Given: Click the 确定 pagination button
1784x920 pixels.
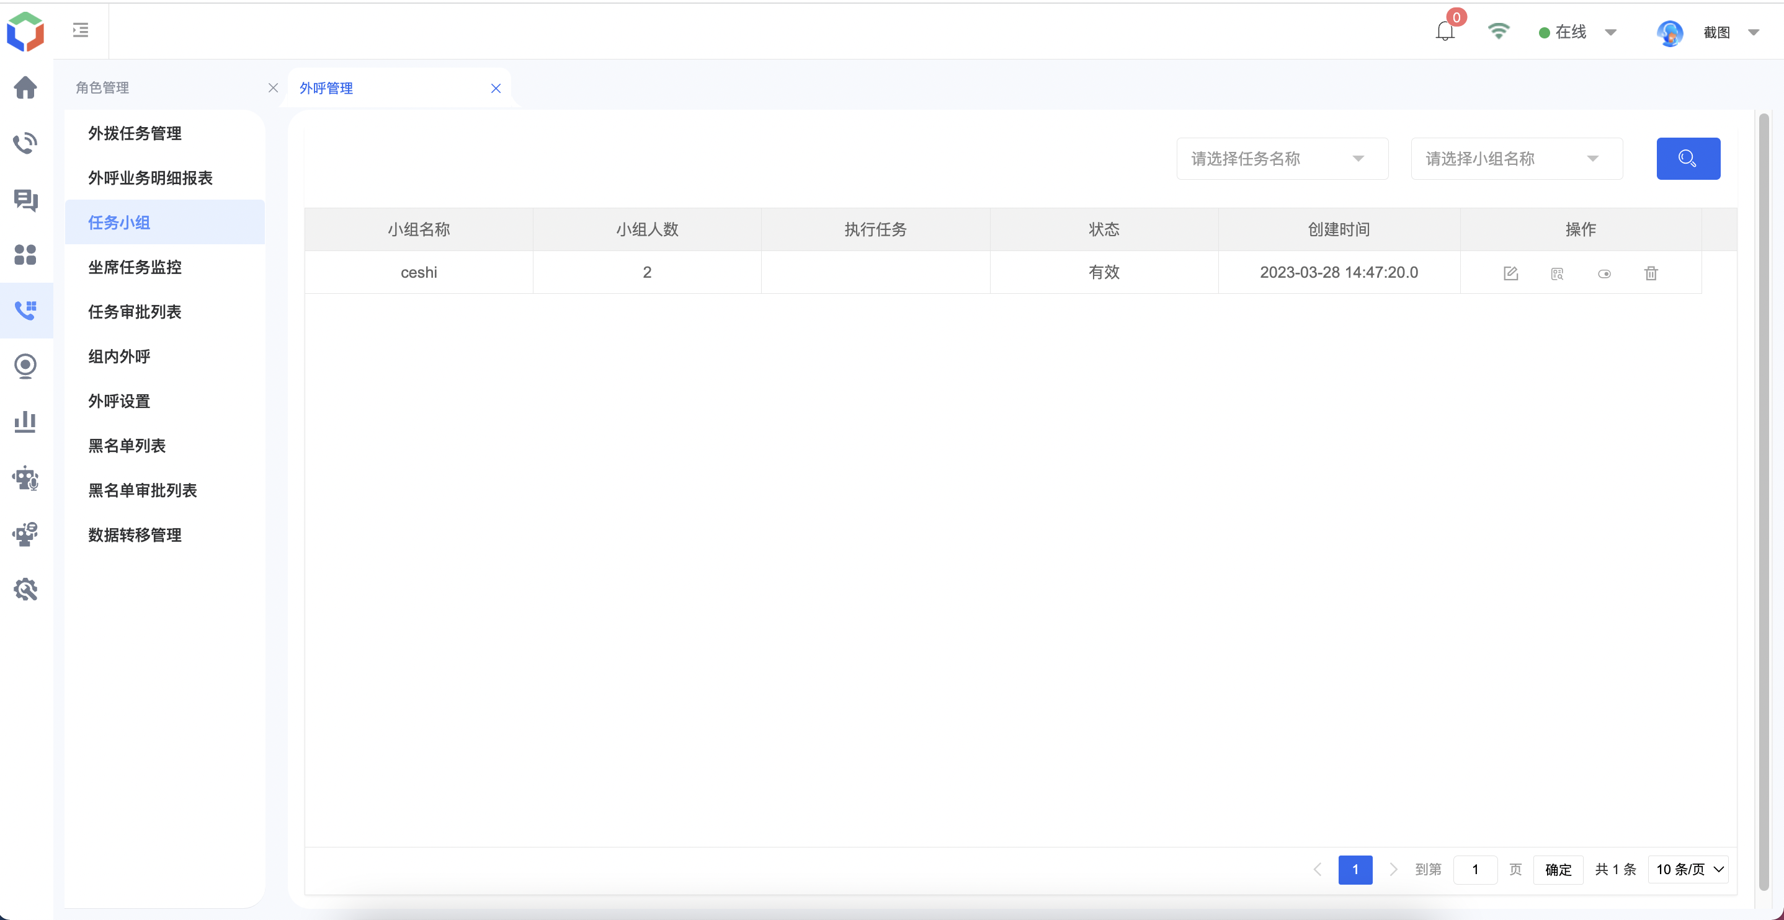Looking at the screenshot, I should 1558,869.
